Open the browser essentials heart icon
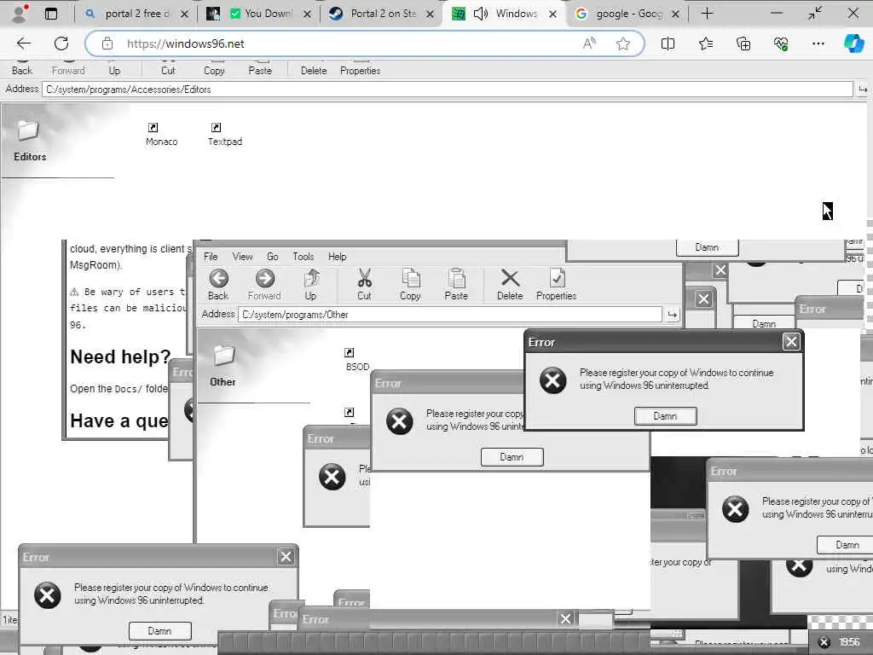 click(x=781, y=43)
